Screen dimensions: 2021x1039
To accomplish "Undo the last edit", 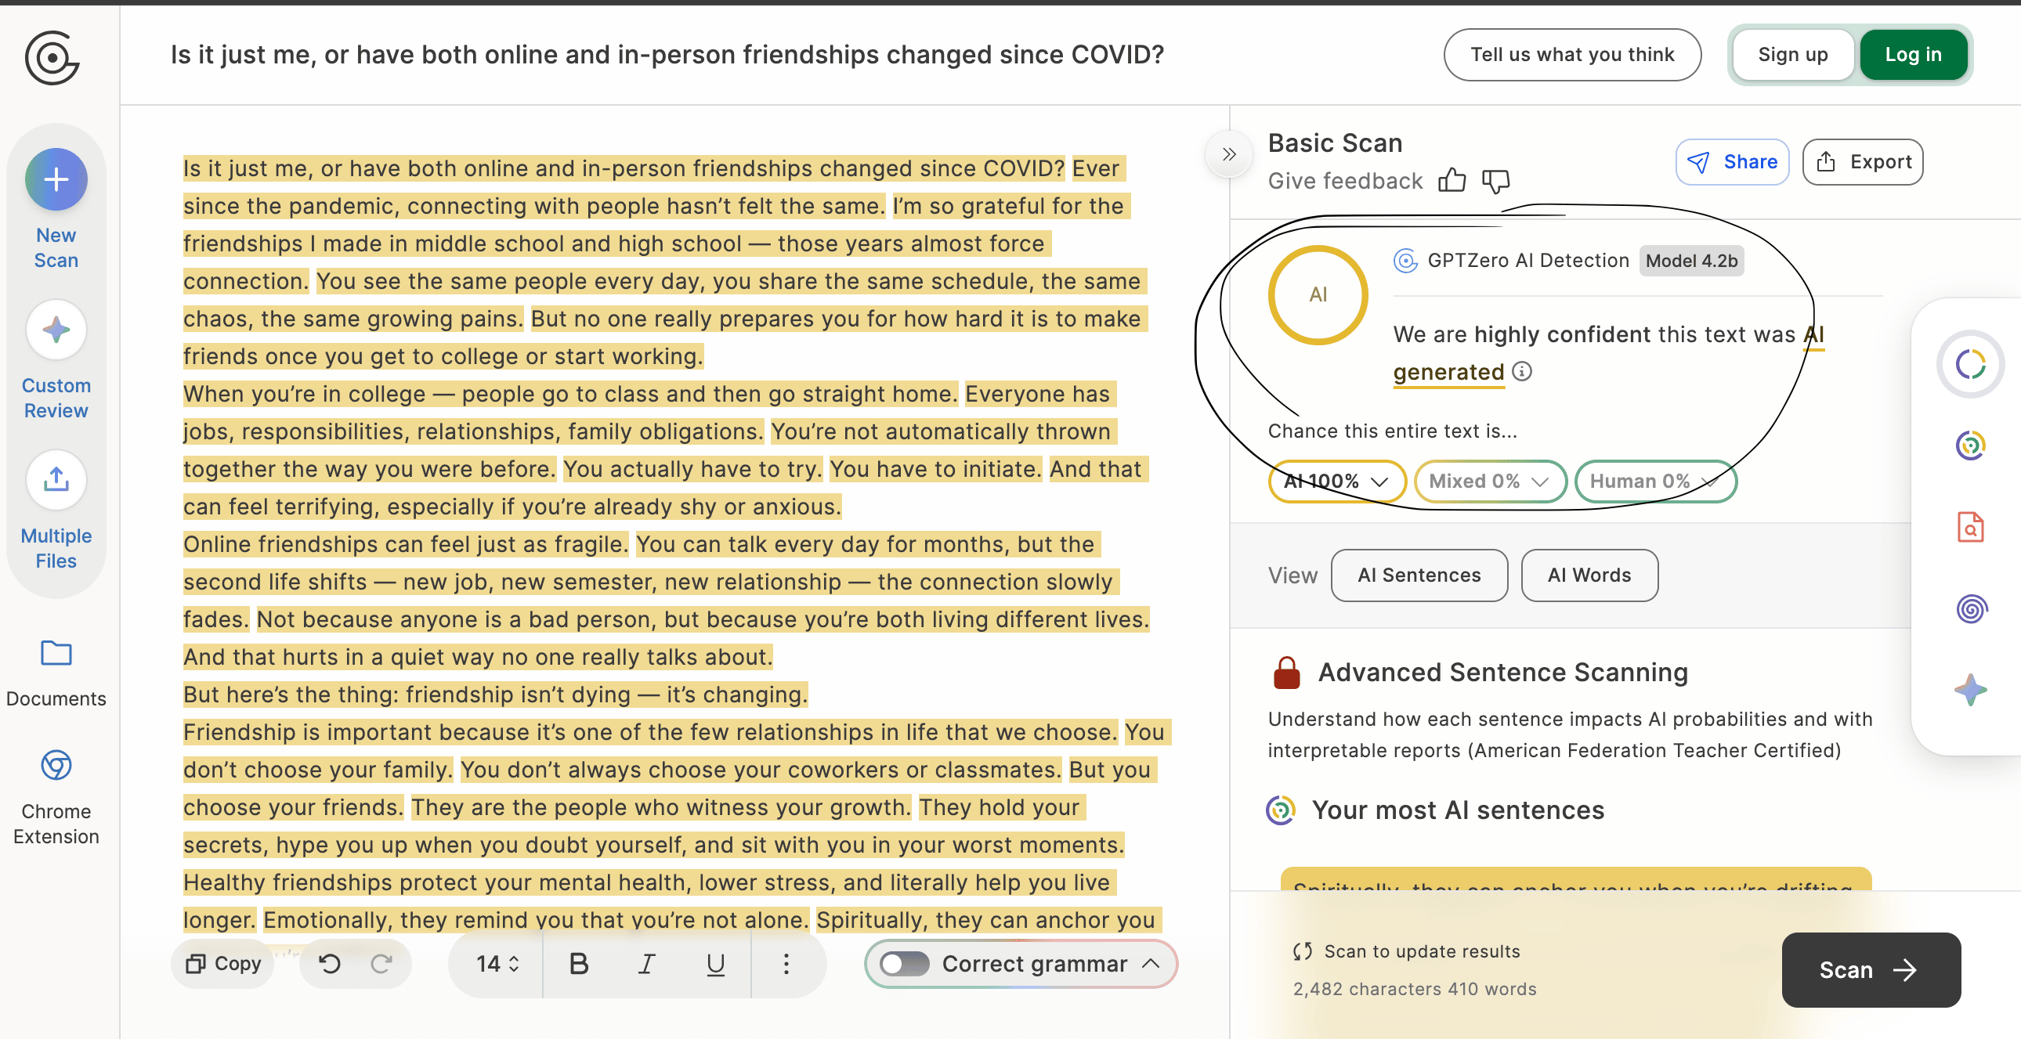I will point(330,963).
